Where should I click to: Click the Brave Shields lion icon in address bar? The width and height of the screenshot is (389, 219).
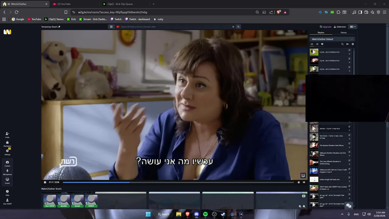pos(278,12)
